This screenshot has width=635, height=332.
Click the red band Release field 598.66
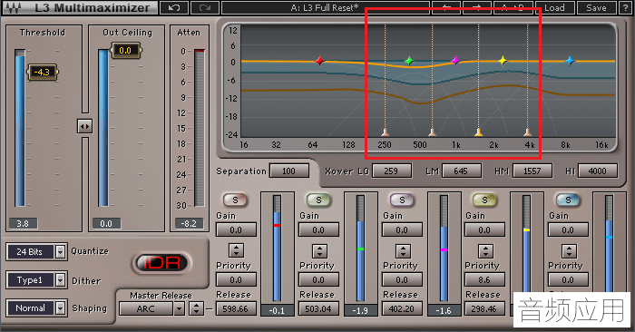click(236, 309)
